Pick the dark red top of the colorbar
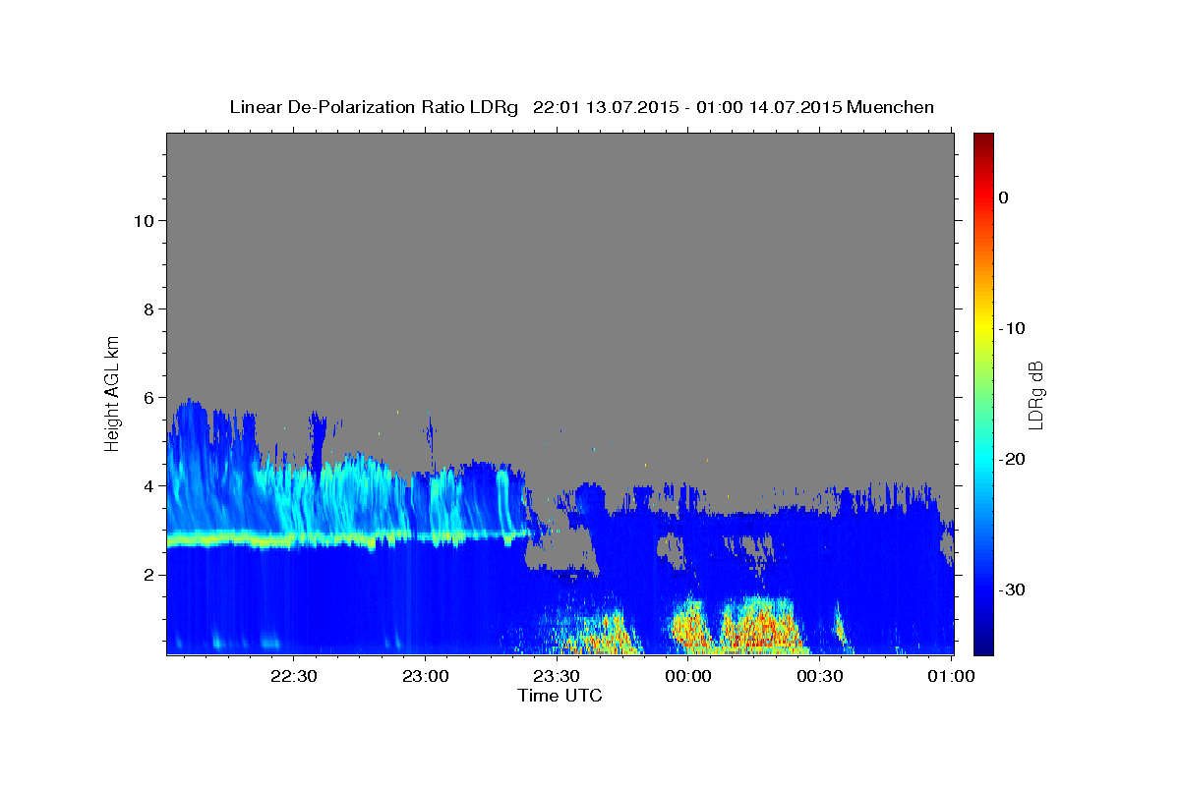 (x=983, y=142)
